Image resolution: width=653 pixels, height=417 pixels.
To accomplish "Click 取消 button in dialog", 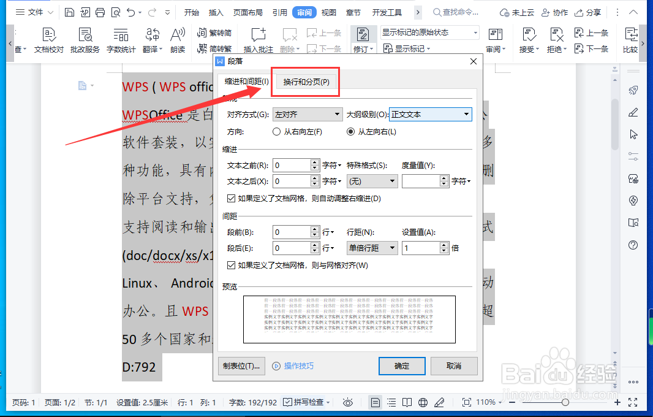I will pyautogui.click(x=454, y=366).
